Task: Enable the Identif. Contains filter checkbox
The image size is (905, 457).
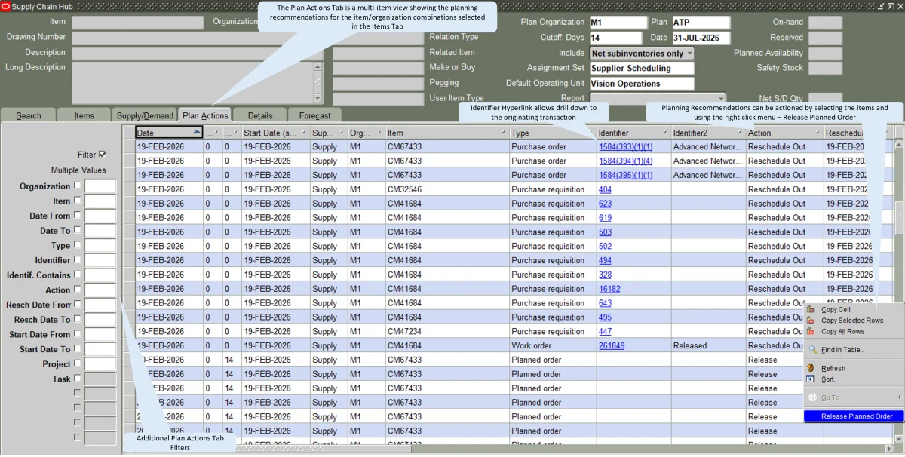Action: (78, 275)
